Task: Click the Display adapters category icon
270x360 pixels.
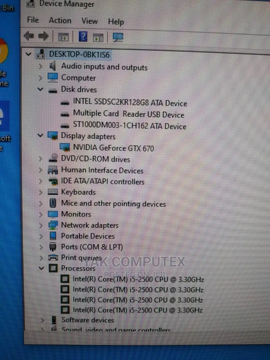Action: [53, 135]
